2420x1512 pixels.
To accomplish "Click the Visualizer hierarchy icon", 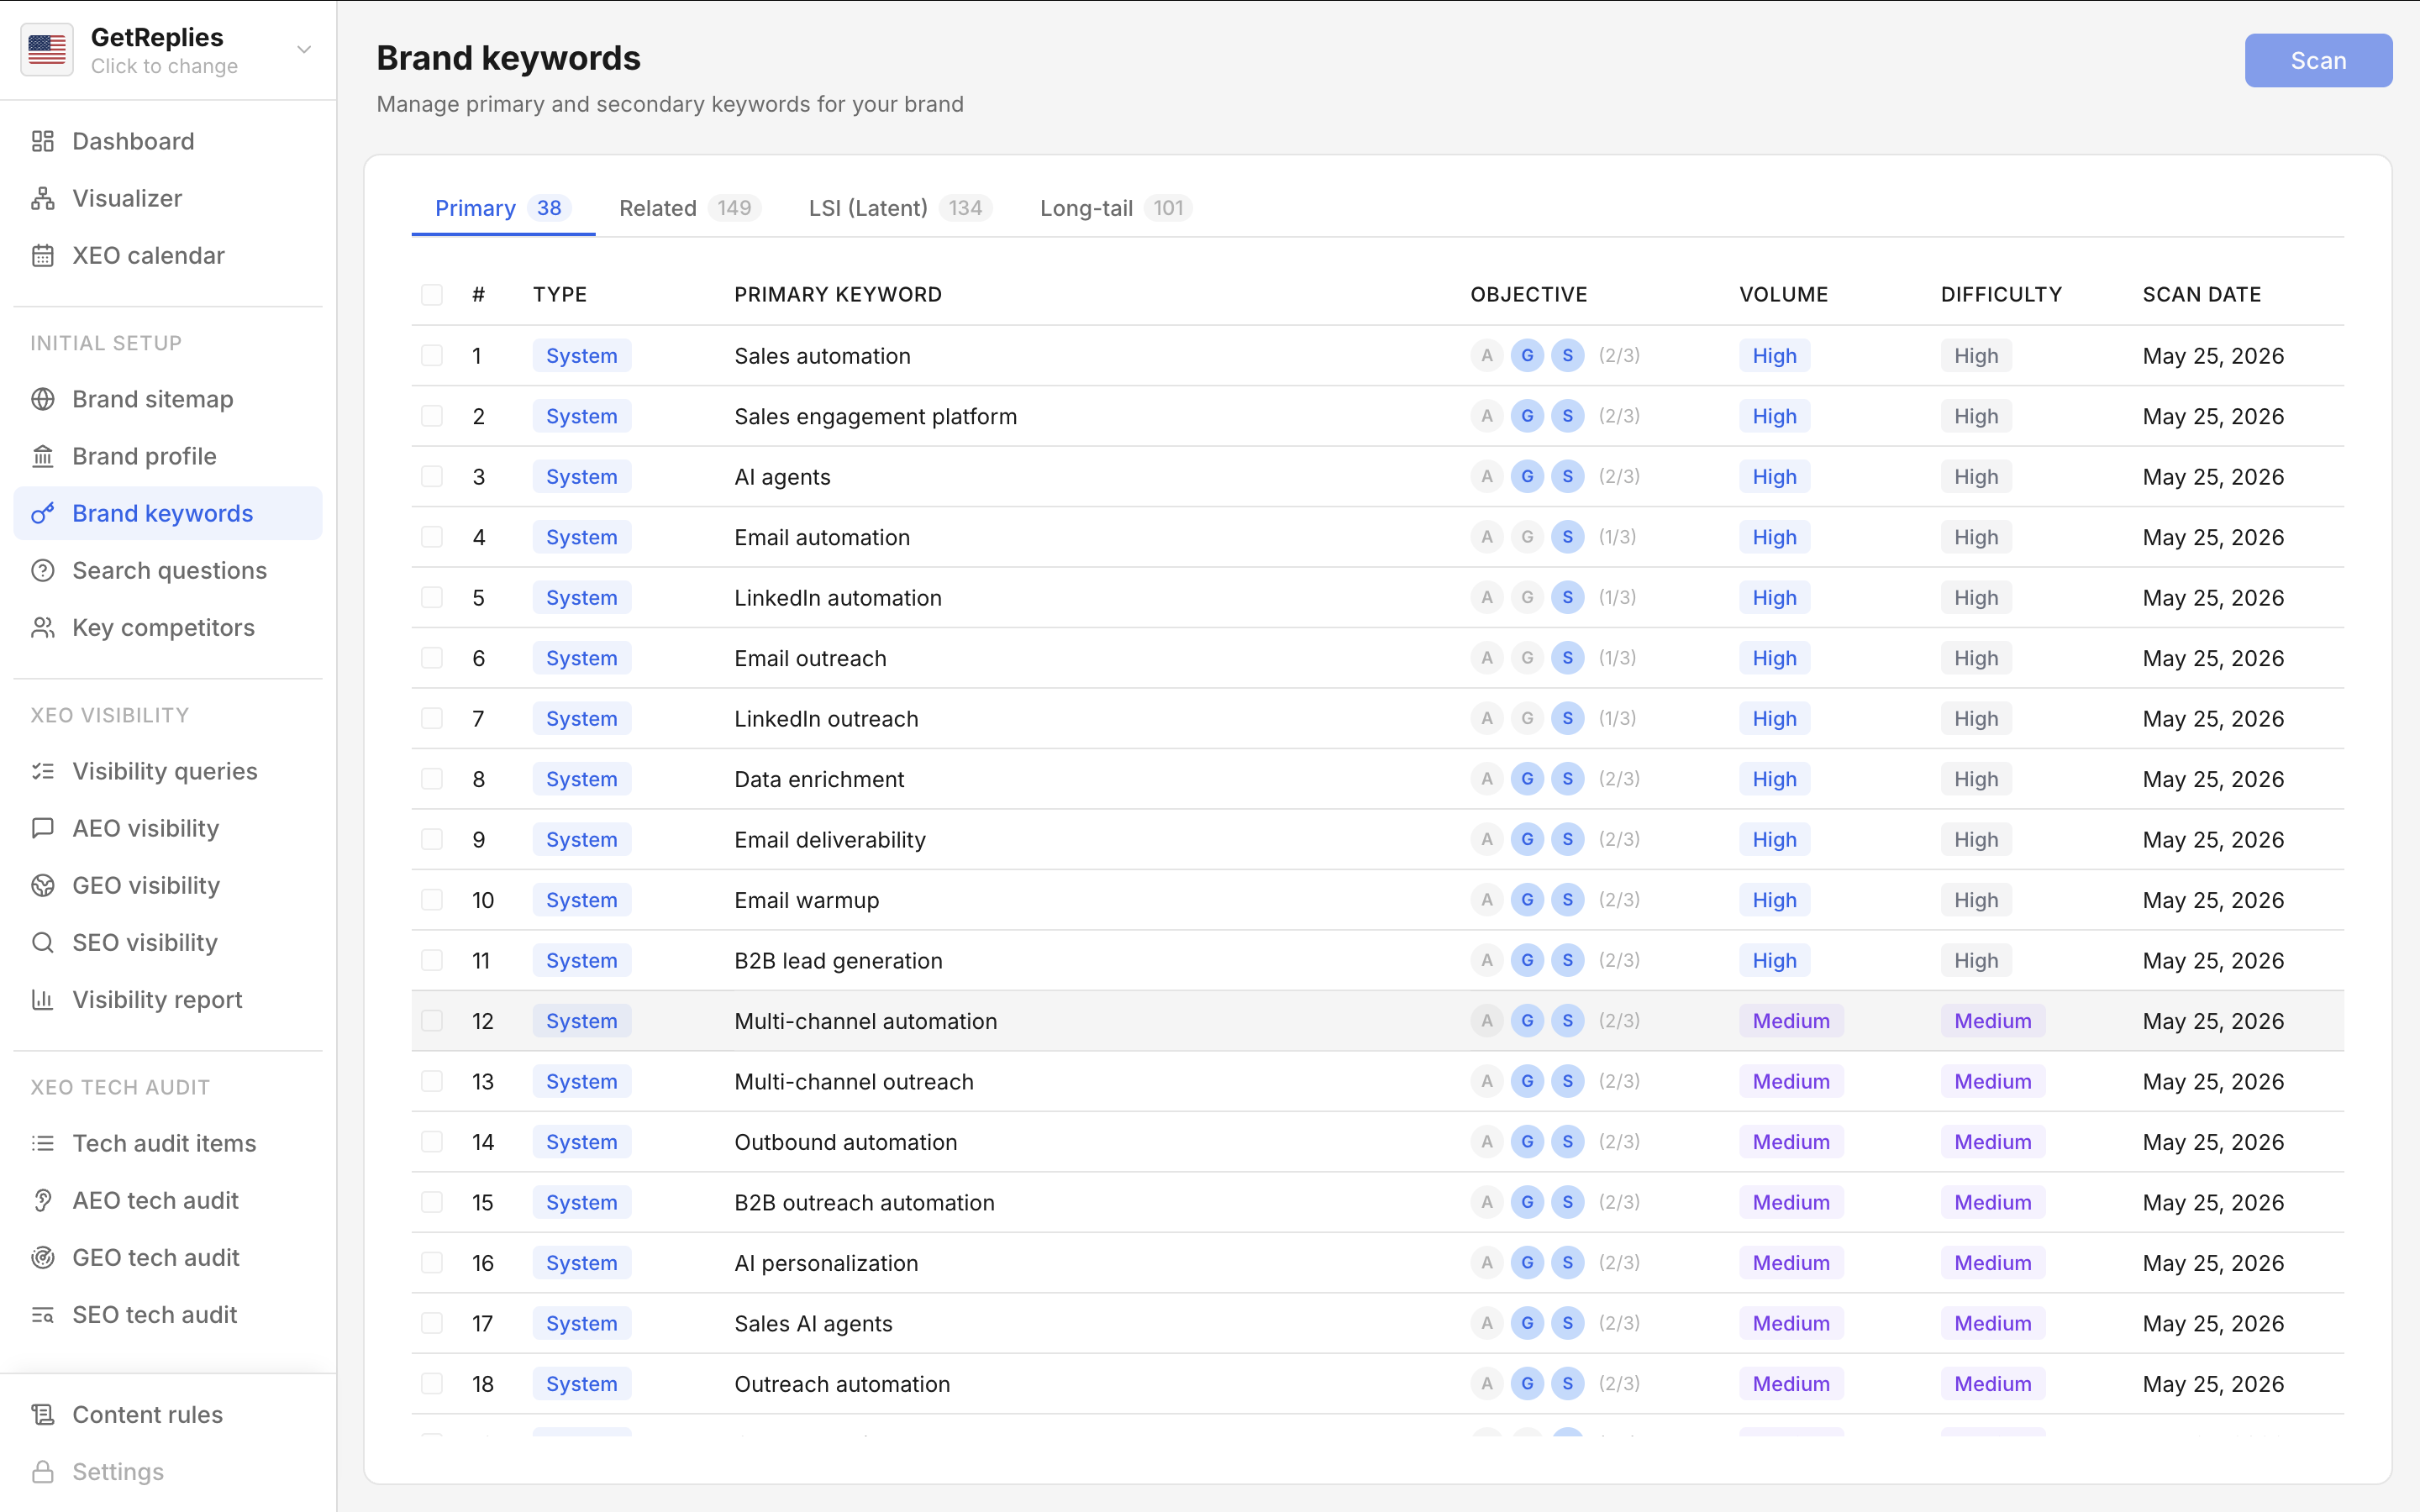I will [43, 198].
